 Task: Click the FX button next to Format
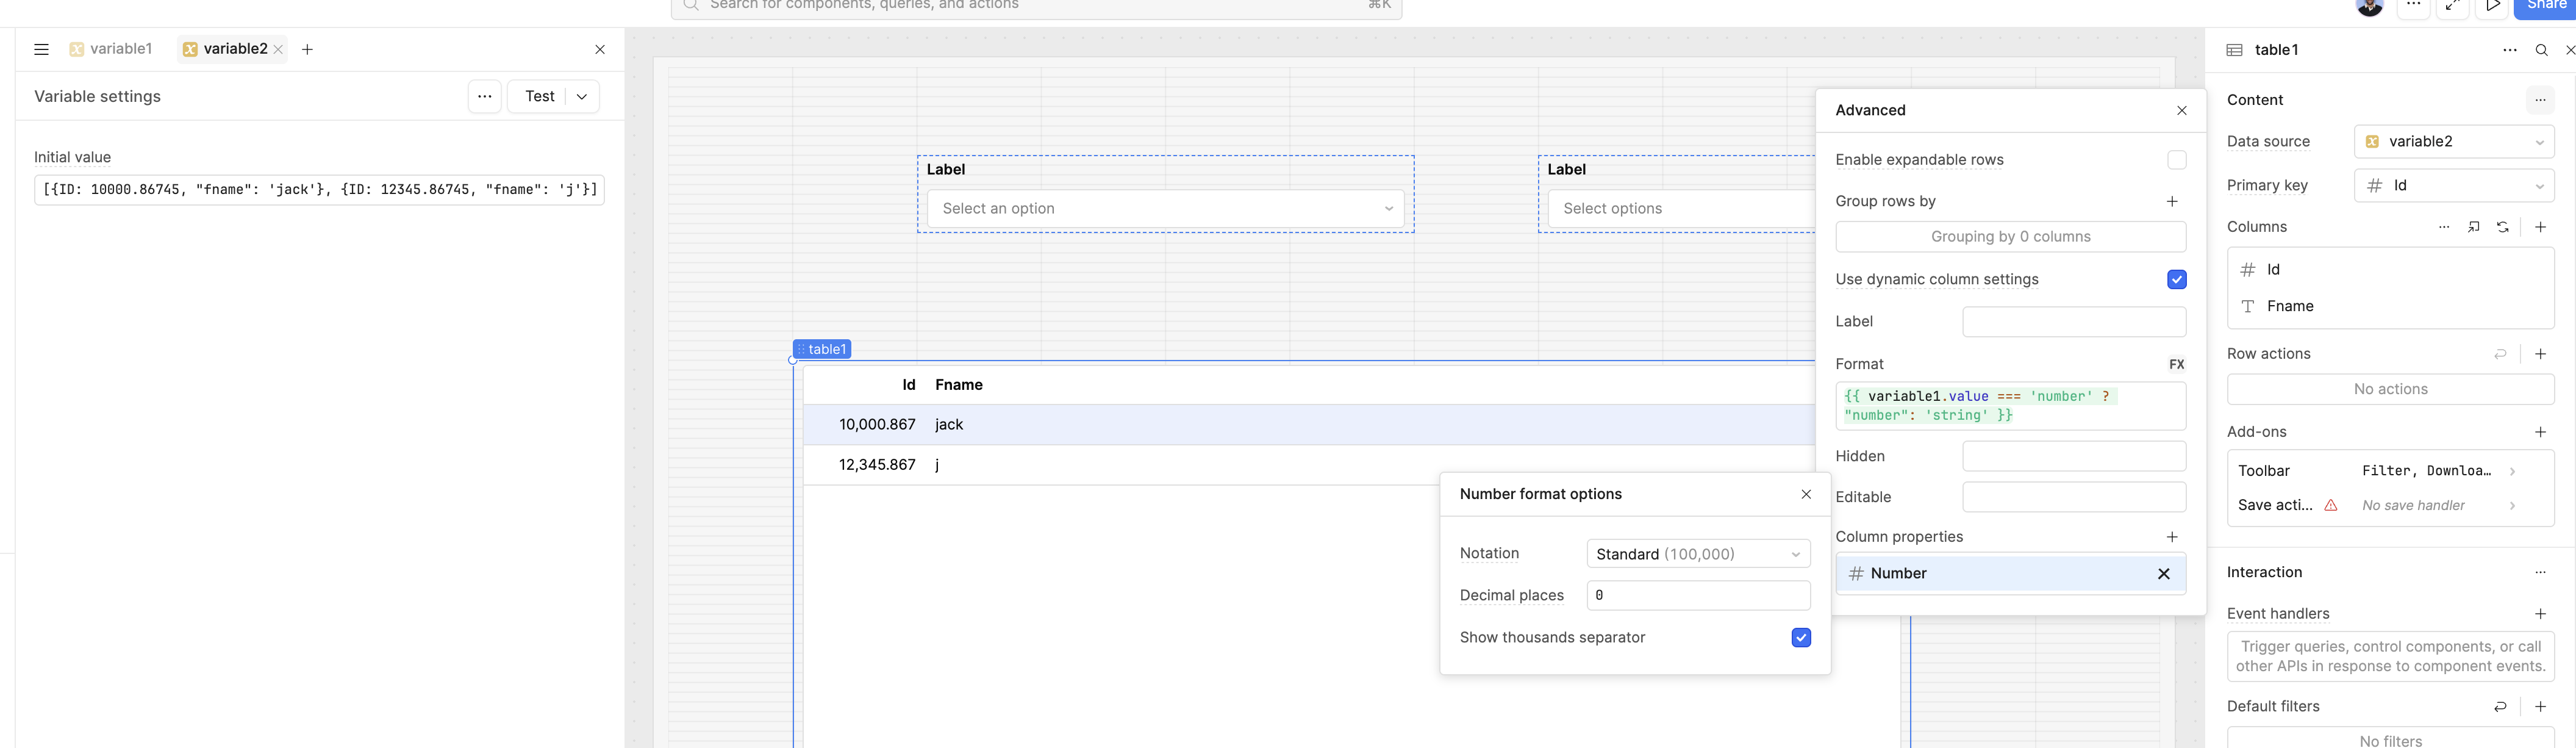[x=2176, y=365]
